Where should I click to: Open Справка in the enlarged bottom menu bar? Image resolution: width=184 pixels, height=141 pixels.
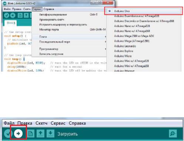pyautogui.click(x=77, y=123)
